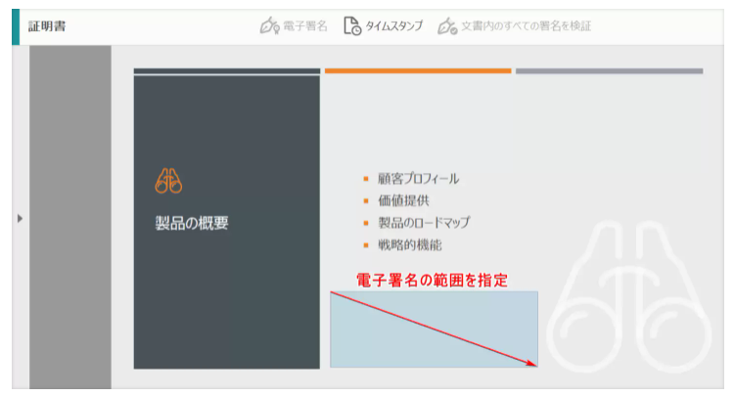This screenshot has width=734, height=396.
Task: Click the タイムスタンプ text label
Action: pyautogui.click(x=394, y=26)
